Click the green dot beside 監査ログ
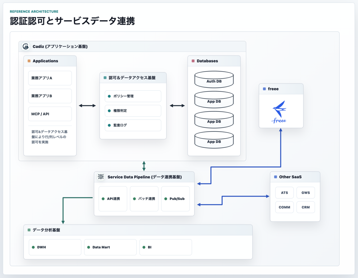The width and height of the screenshot is (358, 278). [x=109, y=125]
